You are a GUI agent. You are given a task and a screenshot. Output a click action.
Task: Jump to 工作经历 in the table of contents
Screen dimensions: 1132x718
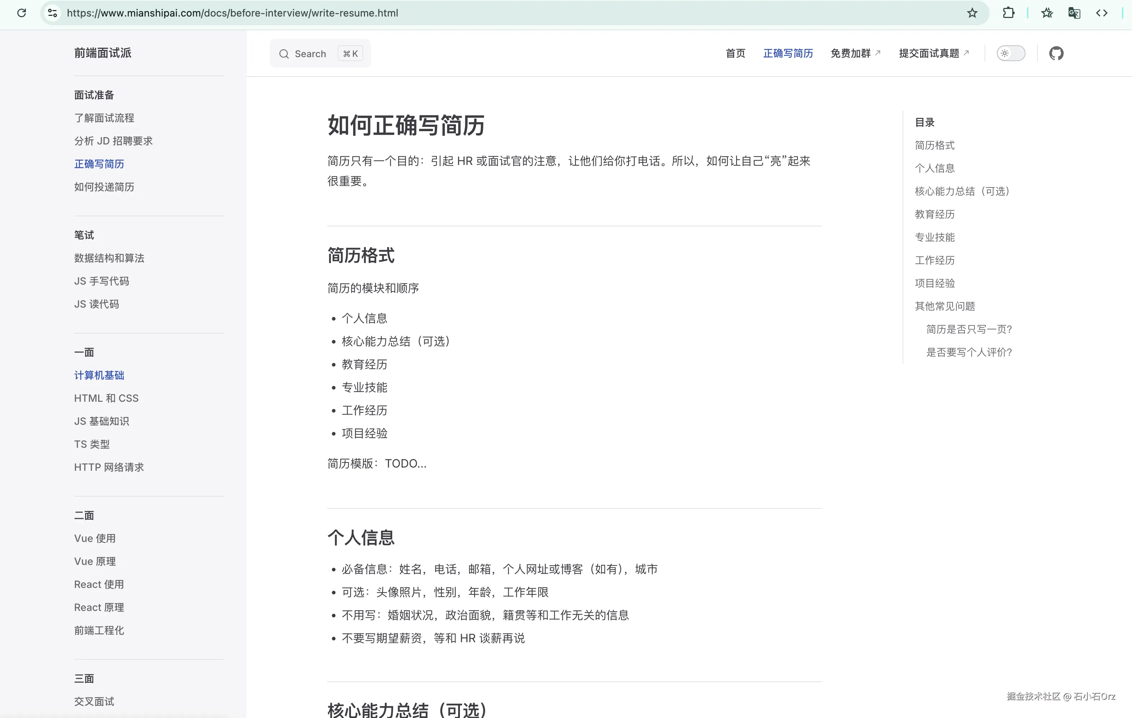pyautogui.click(x=935, y=260)
